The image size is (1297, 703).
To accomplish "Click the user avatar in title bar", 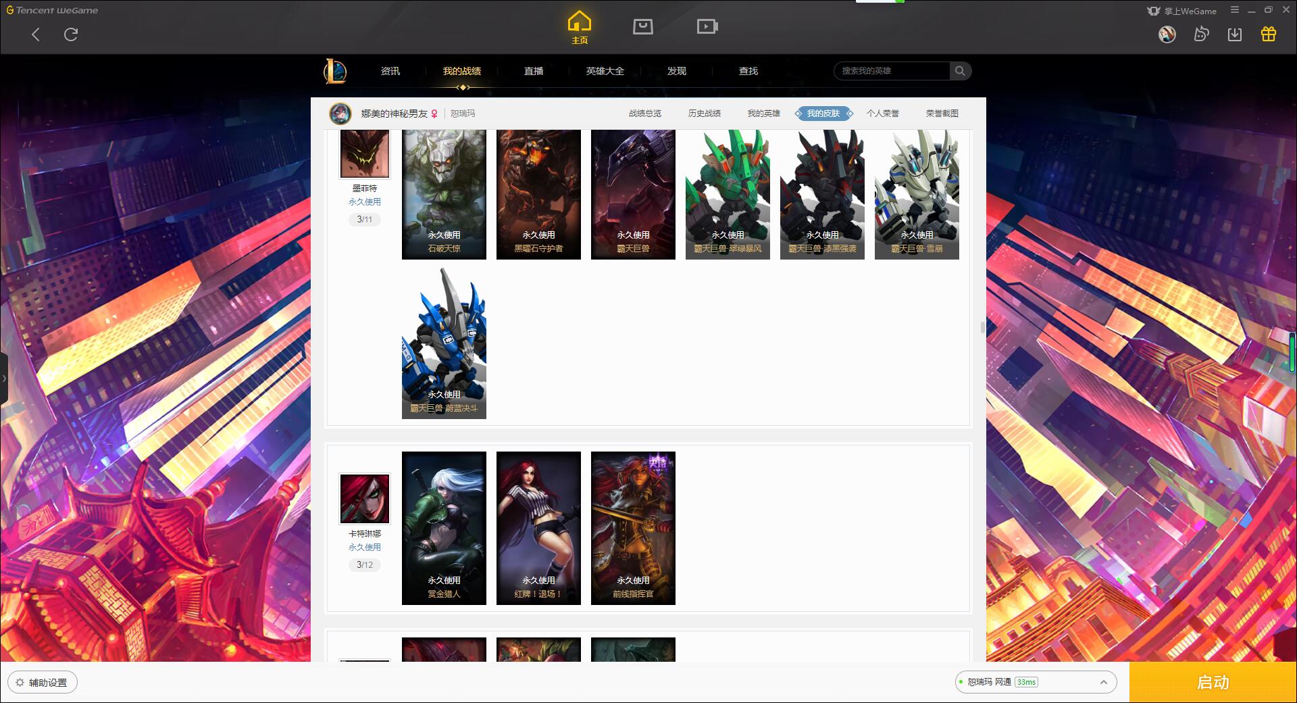I will coord(1167,34).
